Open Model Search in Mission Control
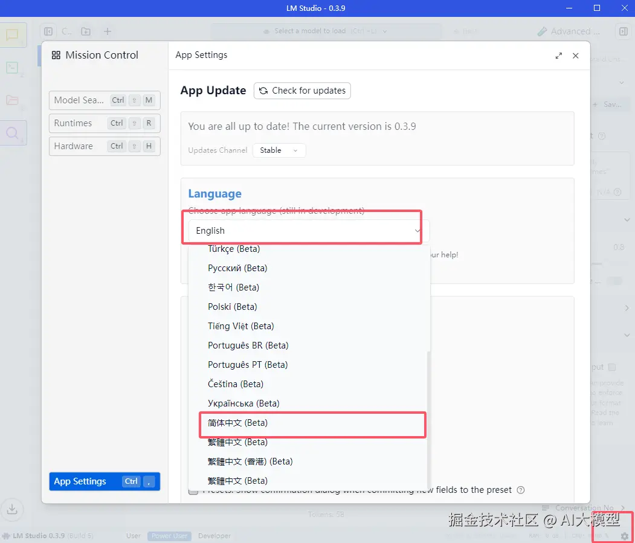Viewport: 635px width, 543px height. [105, 100]
